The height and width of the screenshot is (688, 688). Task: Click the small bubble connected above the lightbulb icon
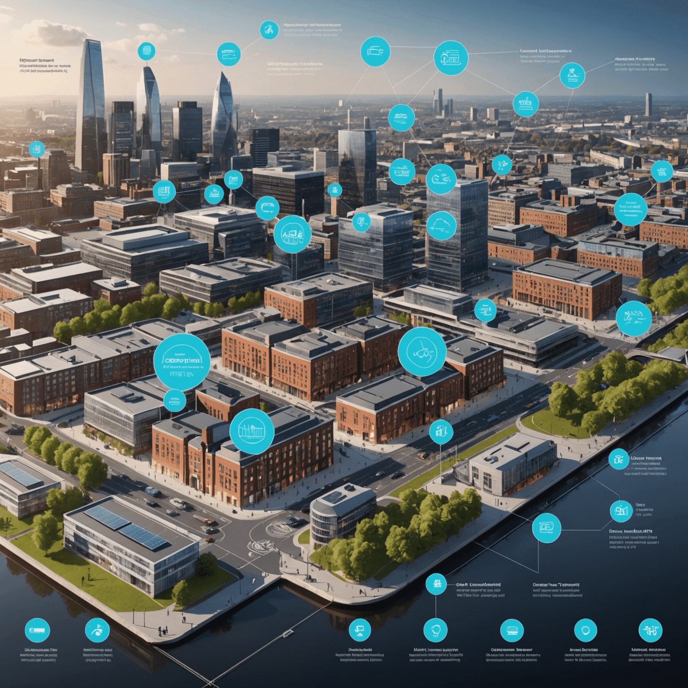(x=435, y=584)
